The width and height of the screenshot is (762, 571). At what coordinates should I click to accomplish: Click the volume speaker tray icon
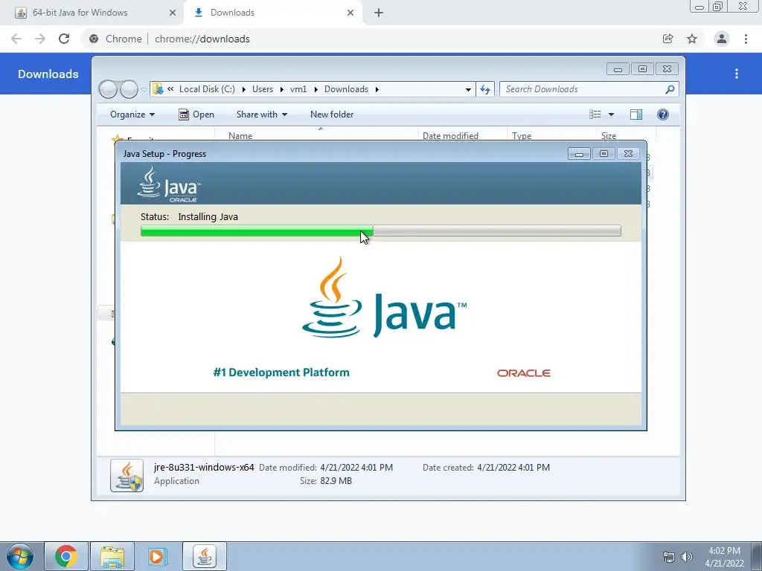(687, 557)
